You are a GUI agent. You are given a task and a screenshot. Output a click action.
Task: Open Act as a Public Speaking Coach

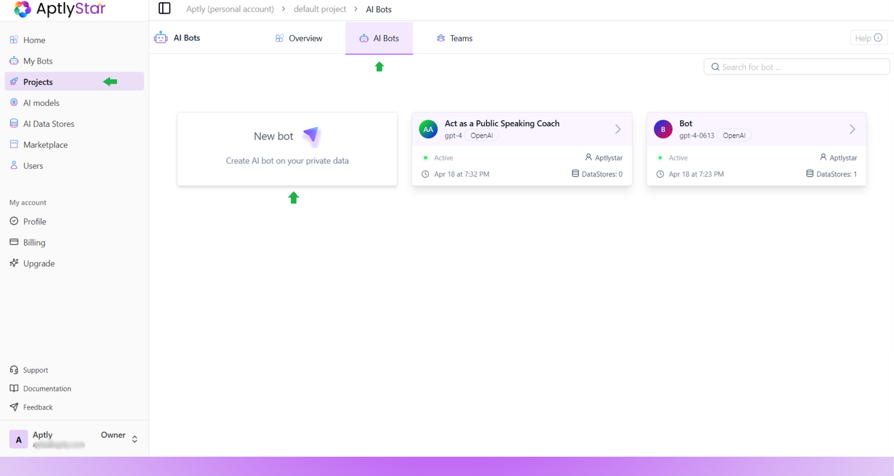tap(502, 123)
